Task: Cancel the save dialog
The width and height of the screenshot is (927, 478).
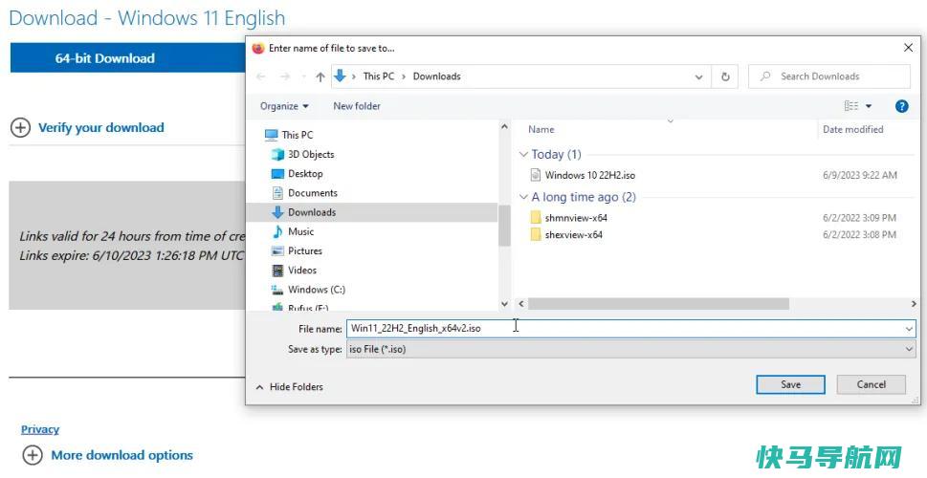Action: pos(871,384)
